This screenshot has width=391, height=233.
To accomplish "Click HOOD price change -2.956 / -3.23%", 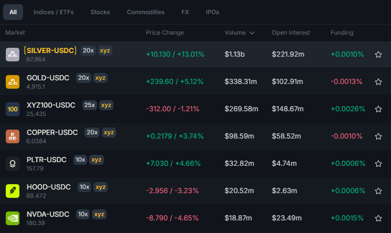I will [172, 191].
